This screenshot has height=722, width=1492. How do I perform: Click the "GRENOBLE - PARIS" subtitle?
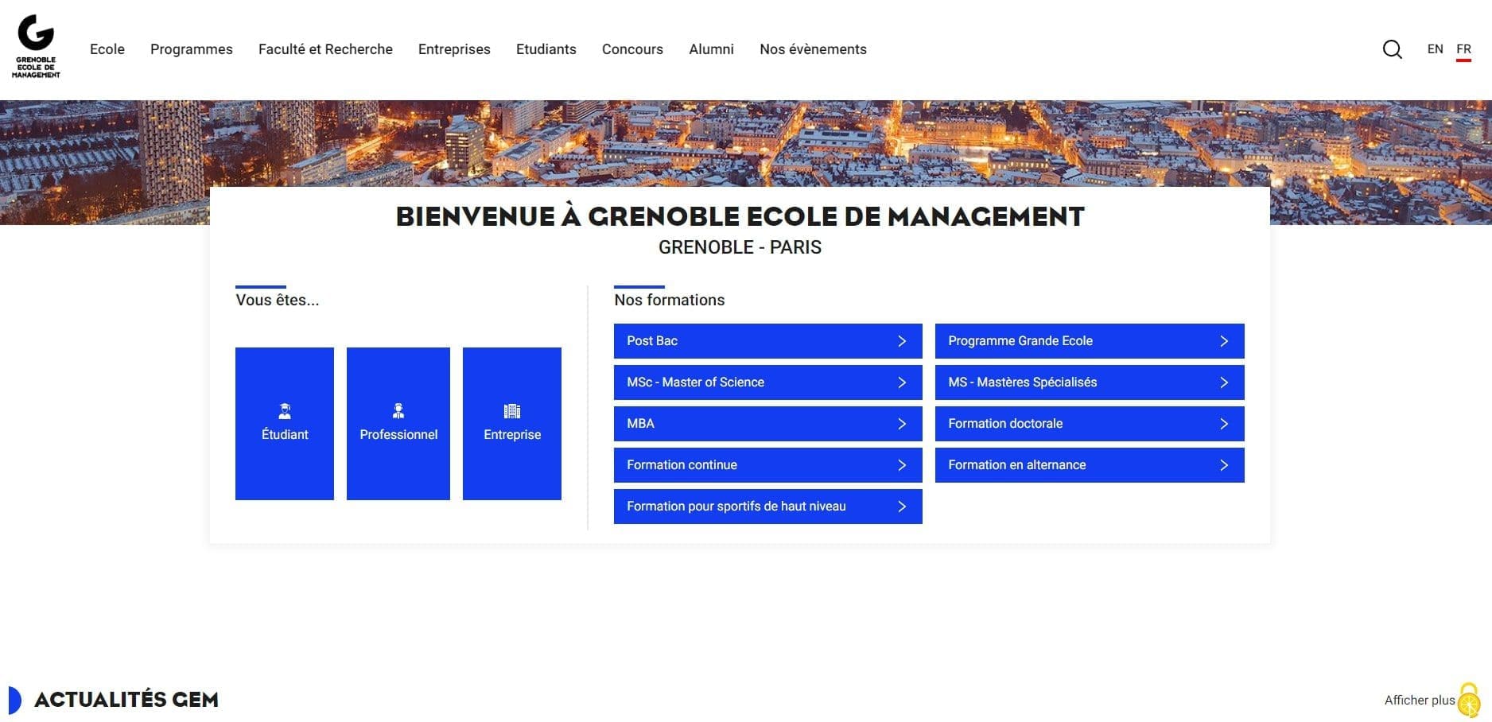coord(740,247)
